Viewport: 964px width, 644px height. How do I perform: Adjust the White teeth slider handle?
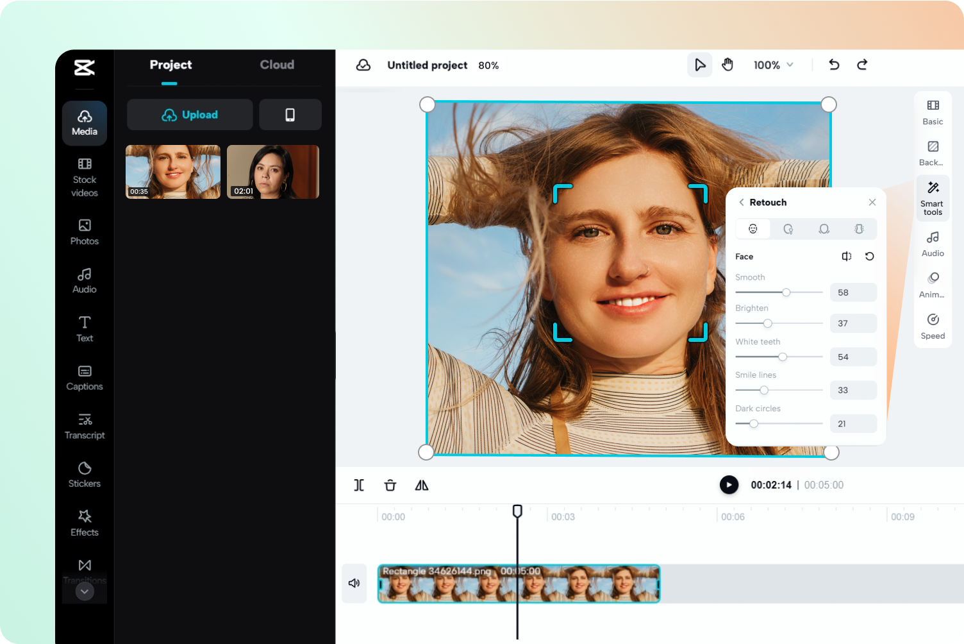pyautogui.click(x=783, y=357)
